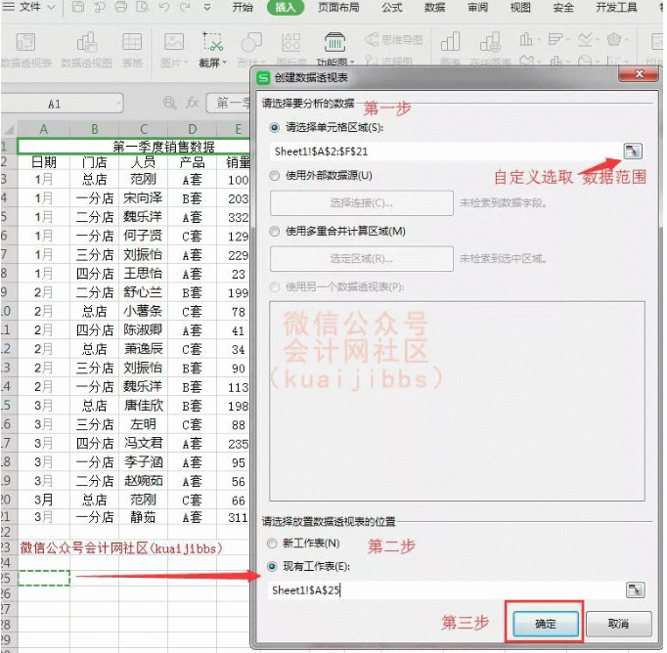Select column C header

144,129
